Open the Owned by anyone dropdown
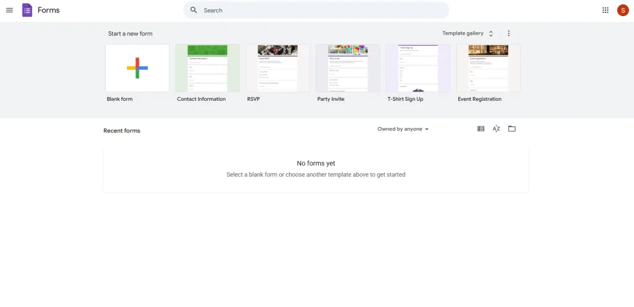This screenshot has width=634, height=307. coord(403,129)
